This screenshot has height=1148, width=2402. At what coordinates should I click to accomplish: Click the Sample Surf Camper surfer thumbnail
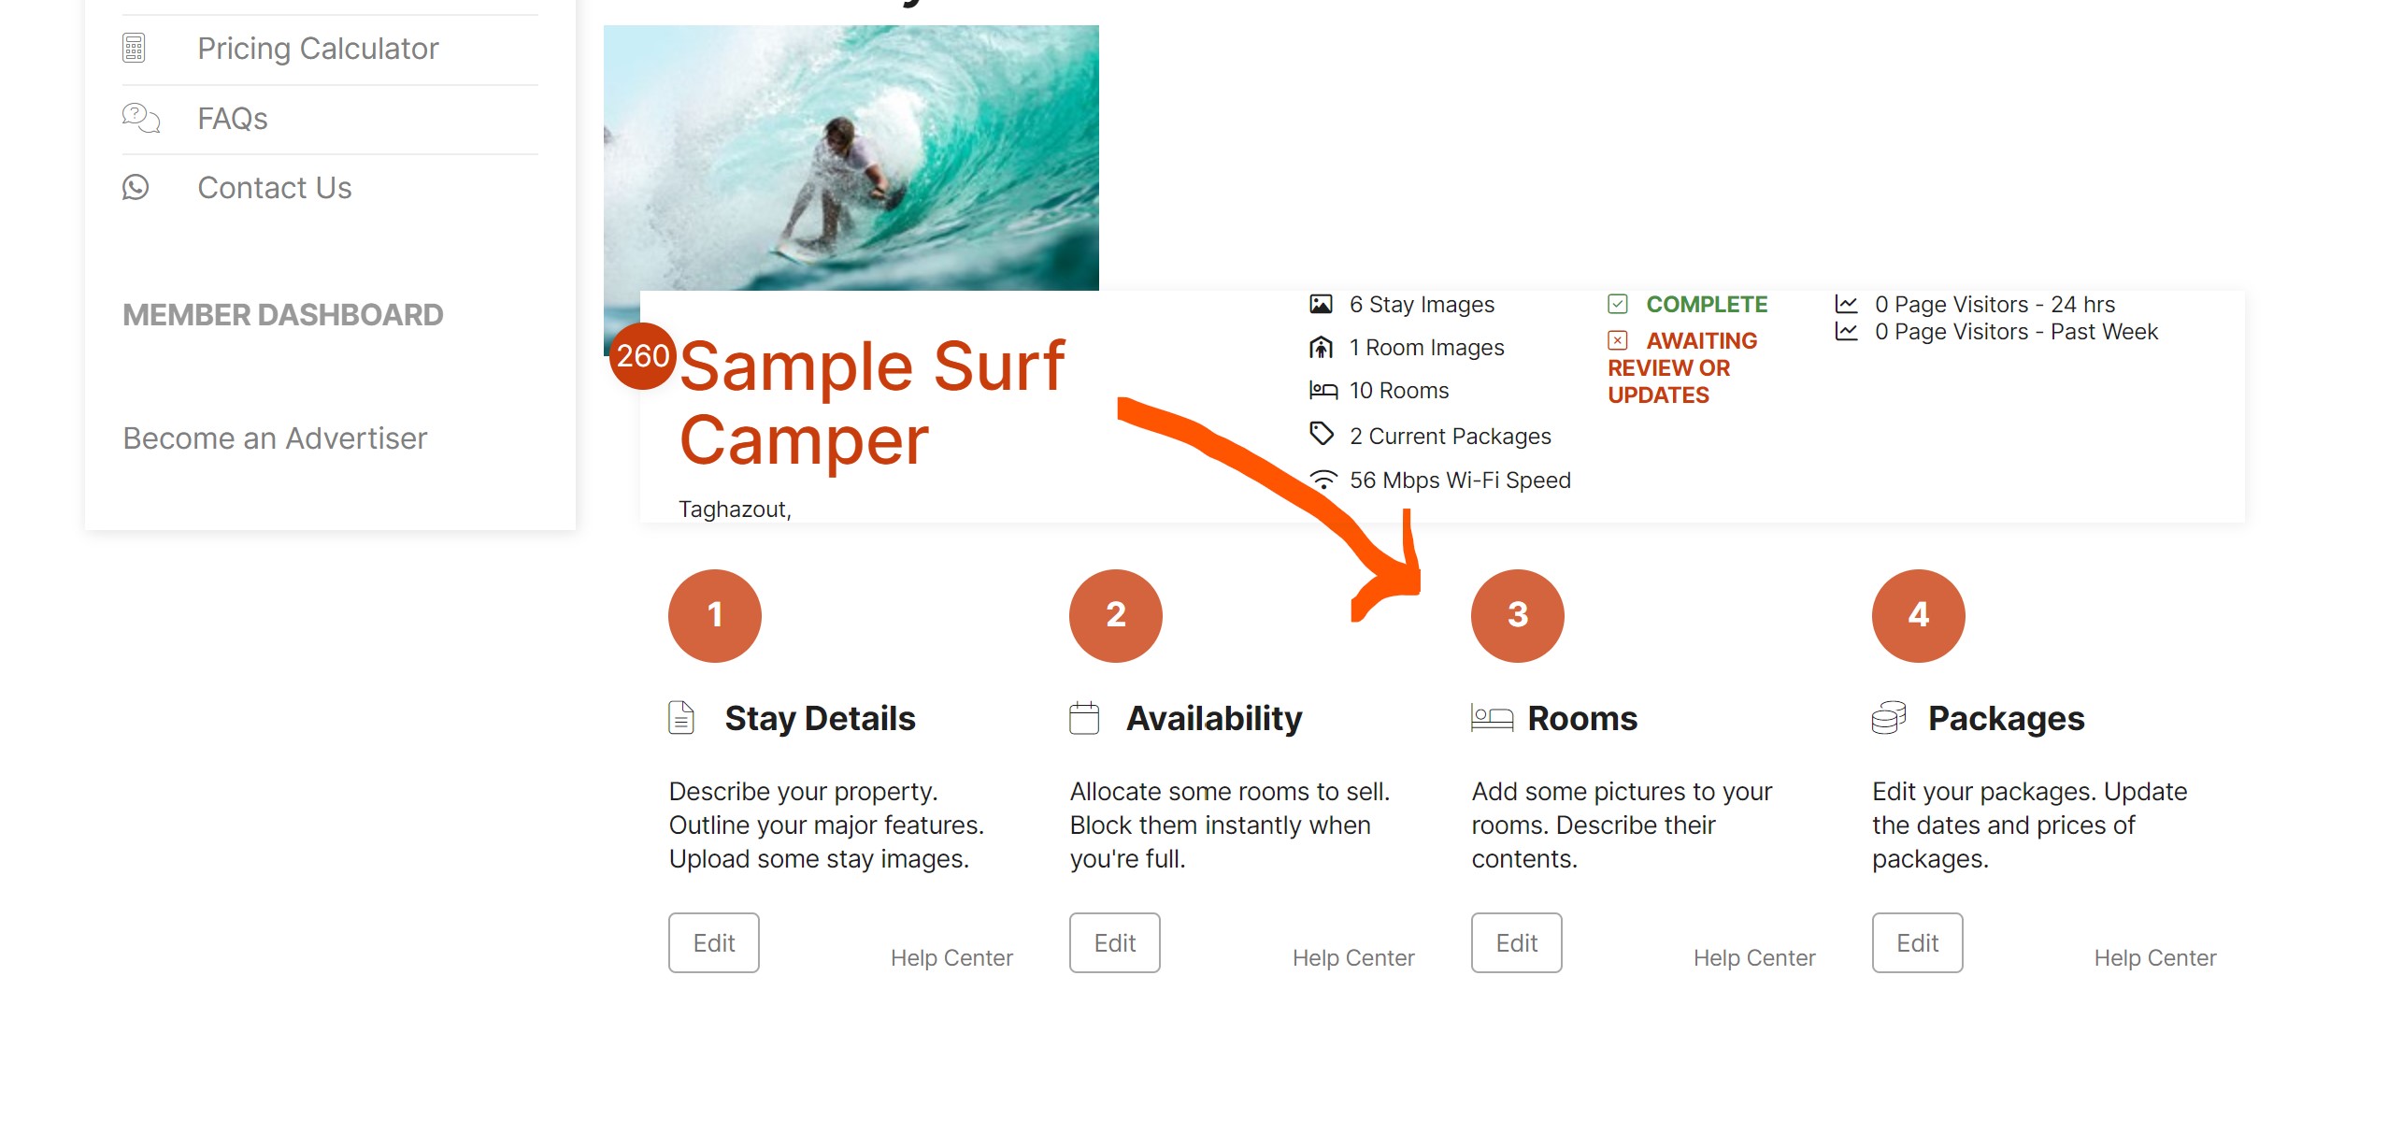(851, 159)
